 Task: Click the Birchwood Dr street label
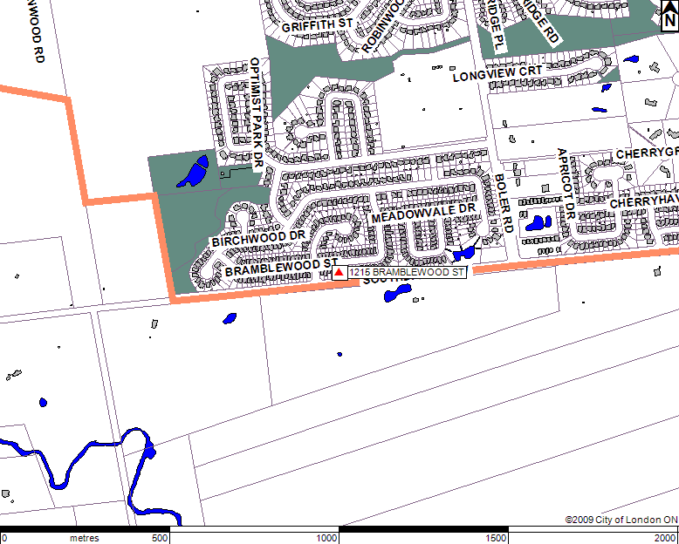pos(258,238)
